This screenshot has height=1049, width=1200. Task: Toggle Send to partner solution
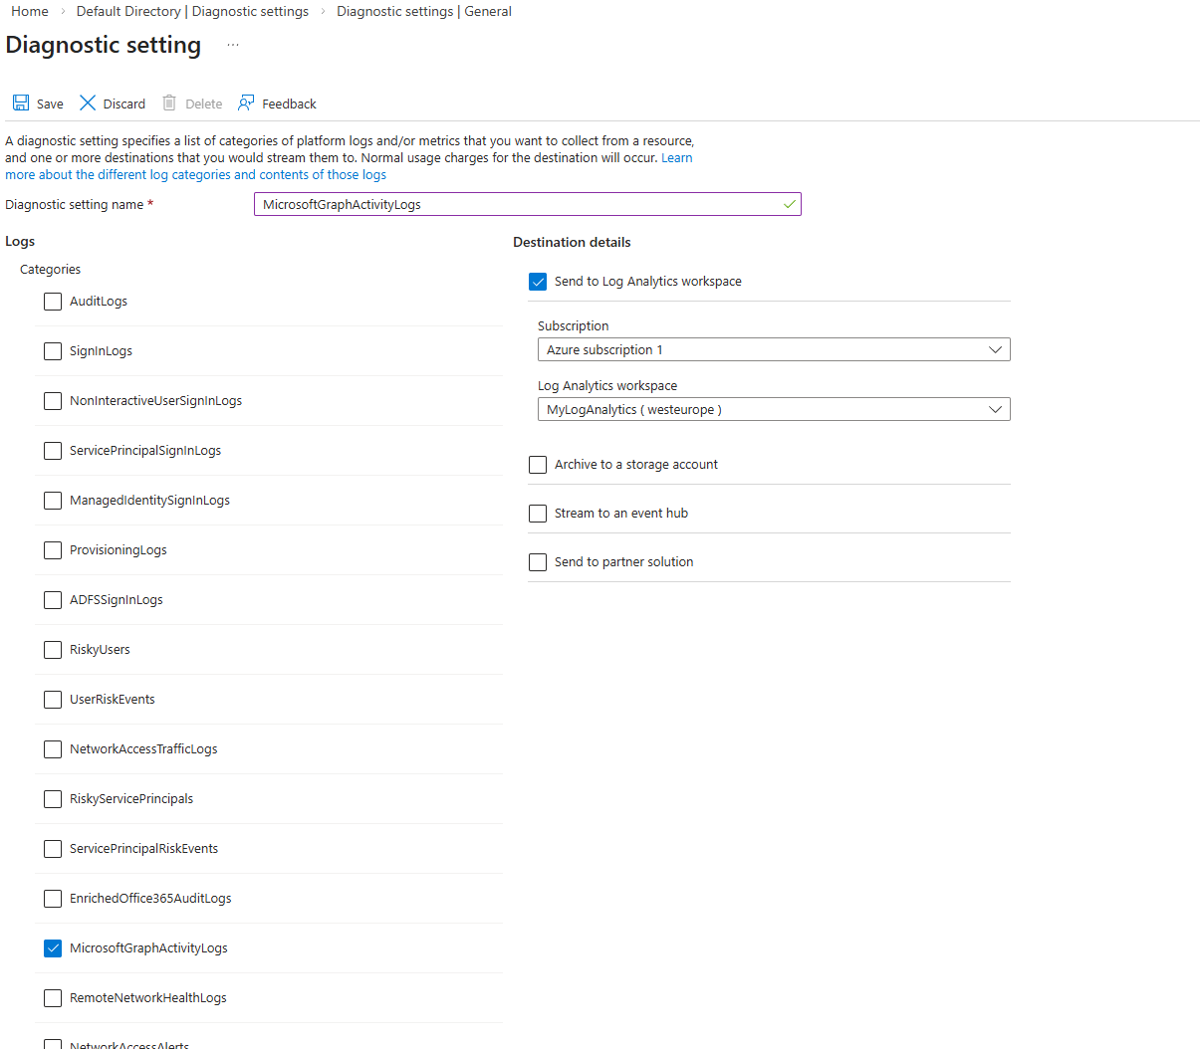coord(538,561)
